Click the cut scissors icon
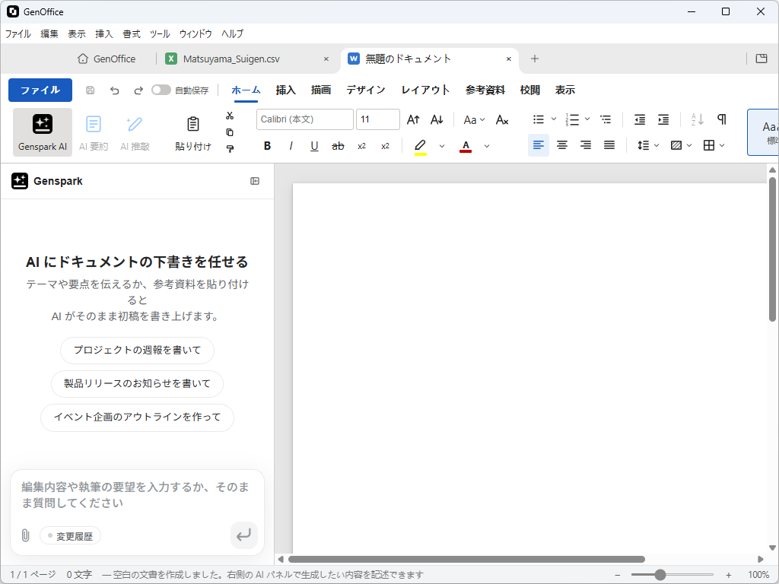Viewport: 779px width, 584px height. pos(230,116)
